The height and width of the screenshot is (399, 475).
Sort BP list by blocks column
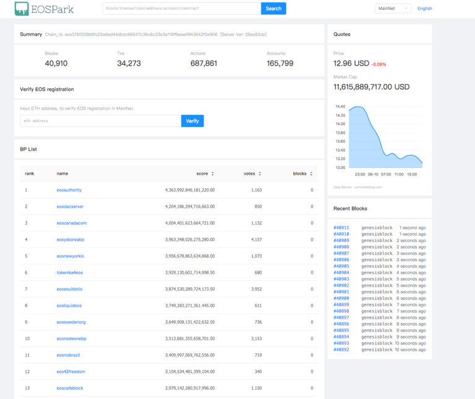[x=310, y=174]
